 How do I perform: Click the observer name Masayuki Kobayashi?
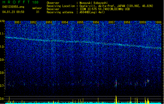[x=94, y=3]
